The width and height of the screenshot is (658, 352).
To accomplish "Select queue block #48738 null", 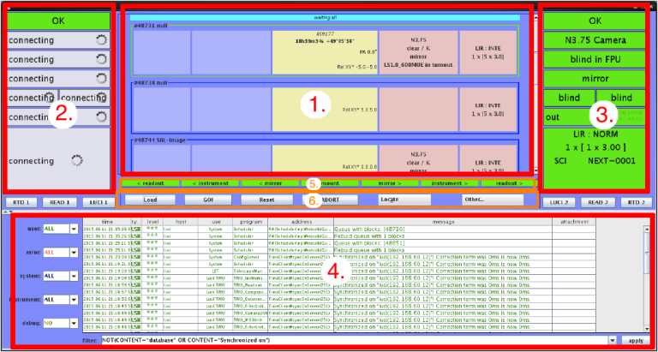I will tap(325, 108).
